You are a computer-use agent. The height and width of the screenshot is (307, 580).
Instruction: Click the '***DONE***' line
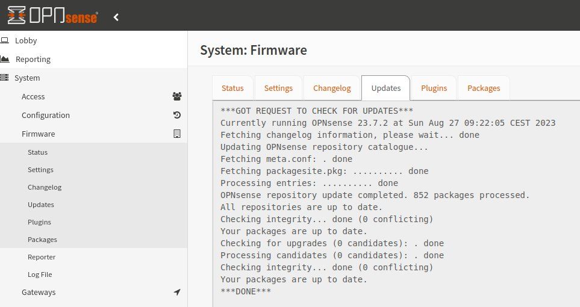(246, 291)
